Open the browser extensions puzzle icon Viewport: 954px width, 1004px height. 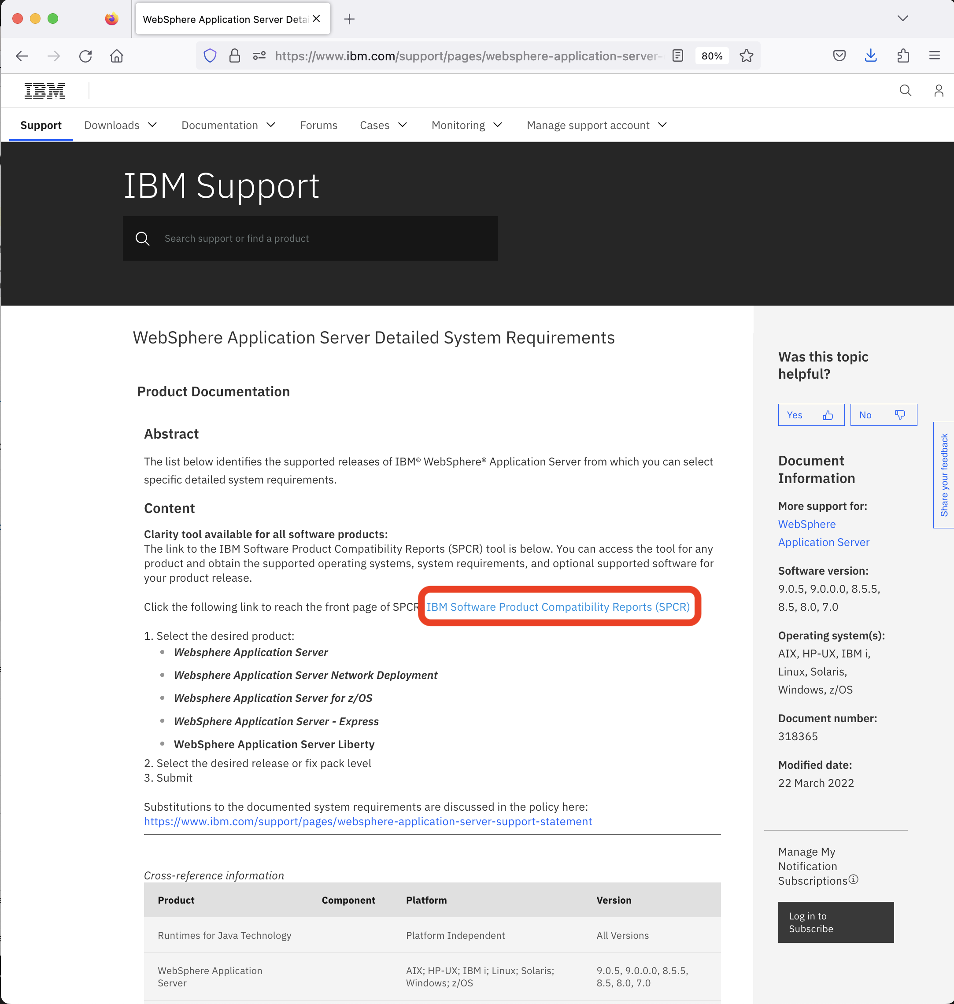[x=902, y=55]
